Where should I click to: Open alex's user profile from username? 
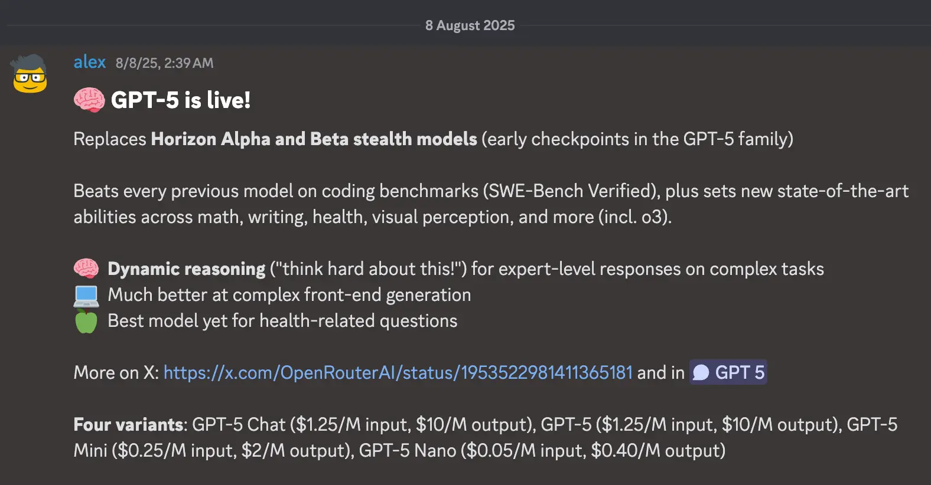[90, 62]
